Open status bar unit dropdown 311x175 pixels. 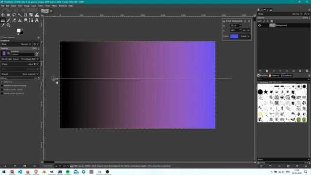coord(58,166)
